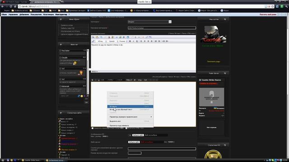Open the Категория dropdown showing Видео
Image resolution: width=289 pixels, height=162 pixels.
tap(149, 22)
